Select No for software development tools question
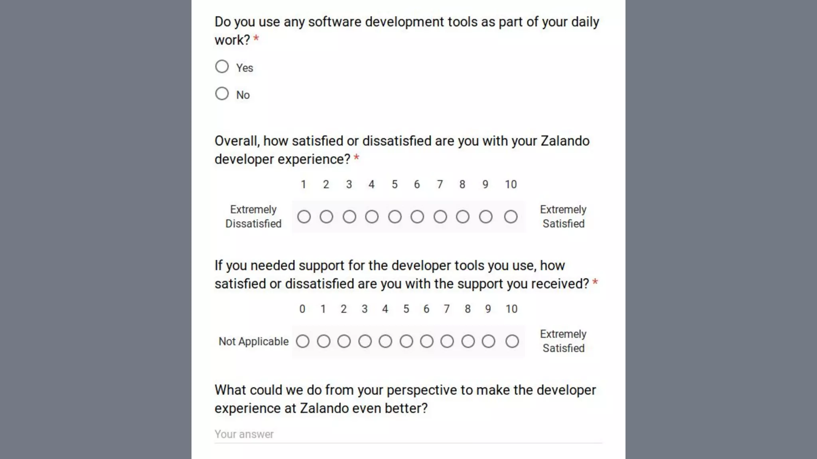The height and width of the screenshot is (459, 817). [222, 94]
